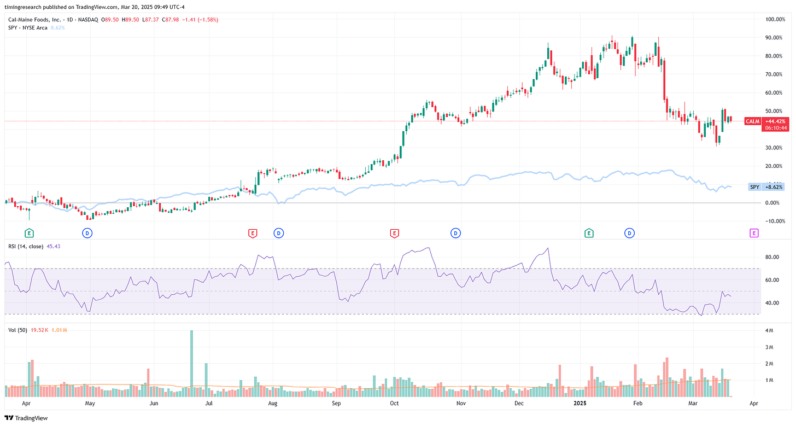Click the −1.41 (−1.58%) change value
This screenshot has height=426, width=796.
point(200,20)
